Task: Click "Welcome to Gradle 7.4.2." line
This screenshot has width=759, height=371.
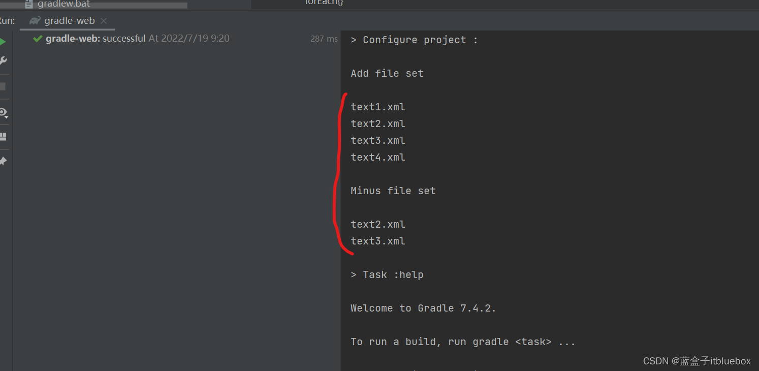Action: click(x=423, y=308)
